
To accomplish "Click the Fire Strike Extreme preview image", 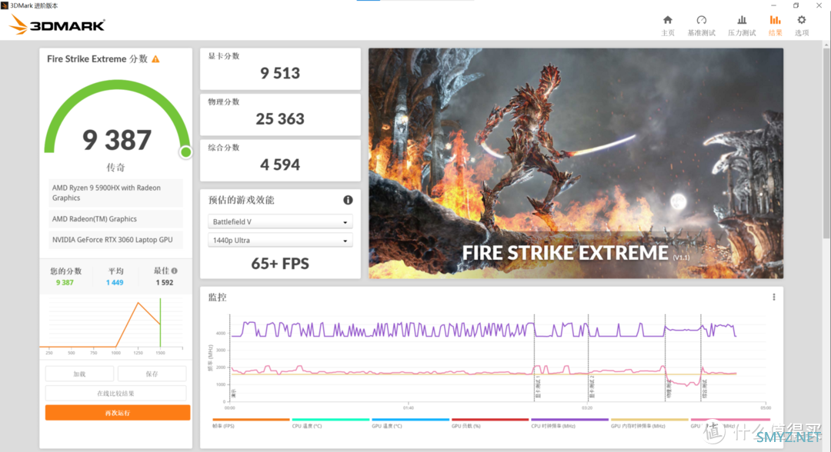I will [576, 163].
